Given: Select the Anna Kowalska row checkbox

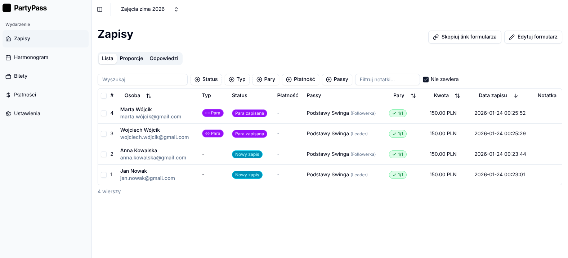Looking at the screenshot, I should 104,154.
